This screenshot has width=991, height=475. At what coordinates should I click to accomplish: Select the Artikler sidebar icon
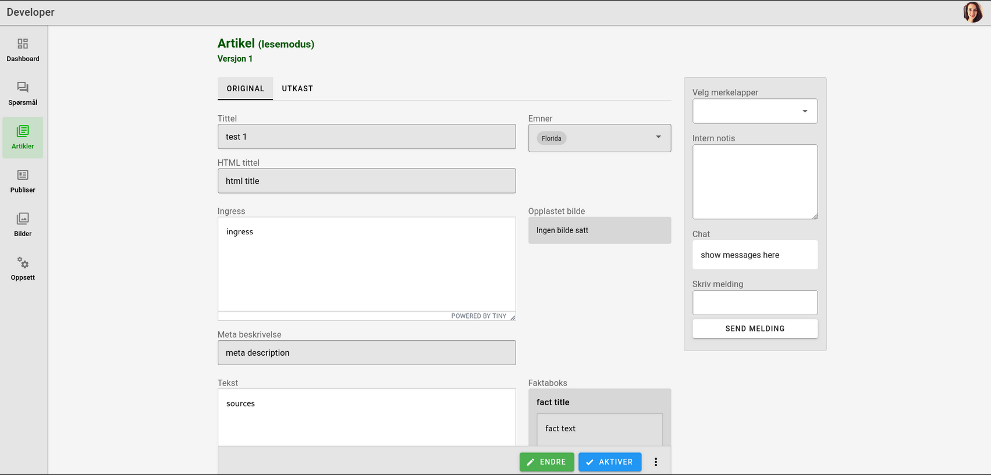coord(23,131)
